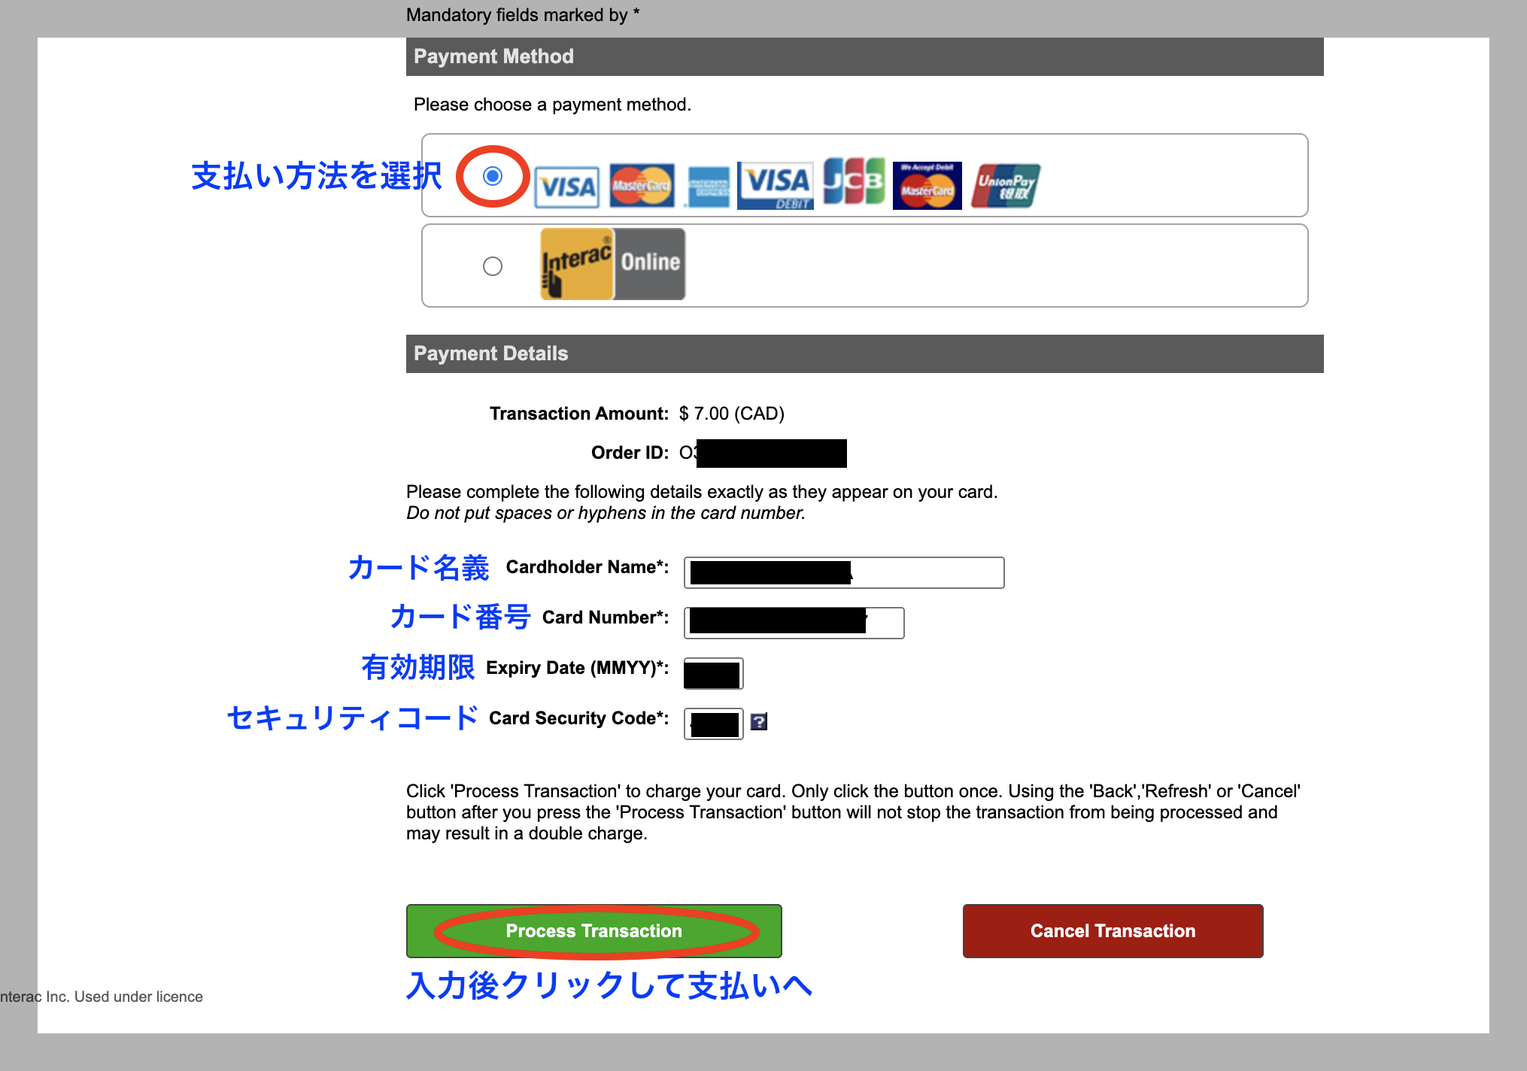This screenshot has height=1071, width=1527.
Task: Click the 'Card Number*:' label
Action: pyautogui.click(x=606, y=617)
